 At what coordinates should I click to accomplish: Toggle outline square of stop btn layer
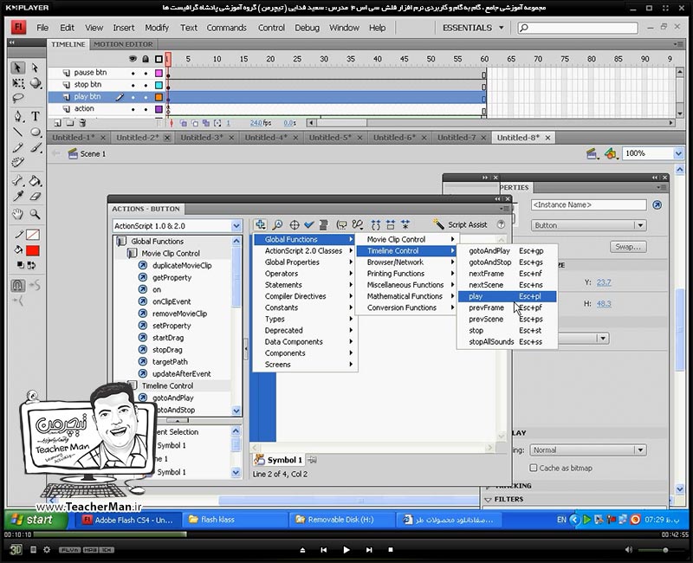tap(159, 85)
